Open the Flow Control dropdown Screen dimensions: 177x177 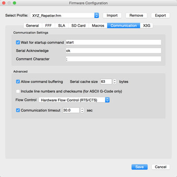[74, 100]
